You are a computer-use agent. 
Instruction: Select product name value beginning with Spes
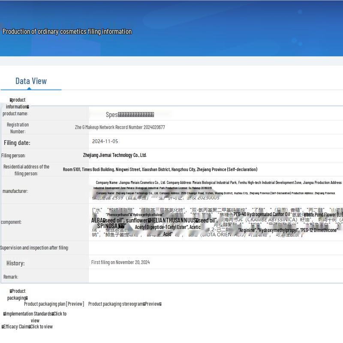pos(130,114)
